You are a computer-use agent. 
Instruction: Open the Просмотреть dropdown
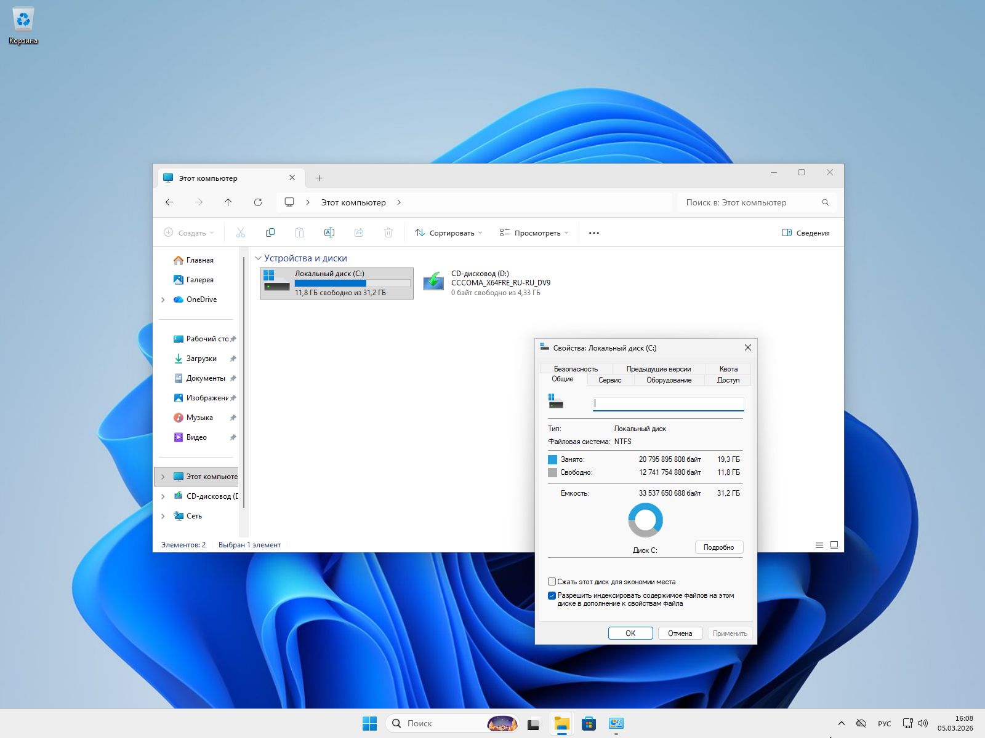pyautogui.click(x=533, y=232)
